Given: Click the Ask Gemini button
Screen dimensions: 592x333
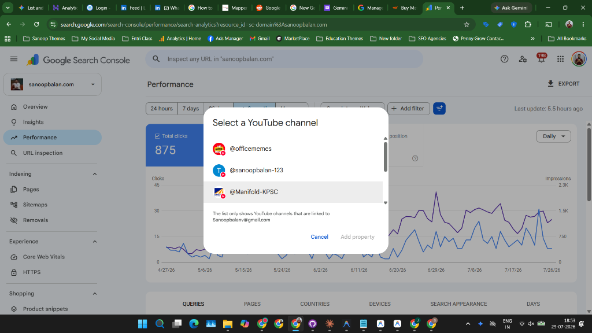Looking at the screenshot, I should pyautogui.click(x=511, y=8).
